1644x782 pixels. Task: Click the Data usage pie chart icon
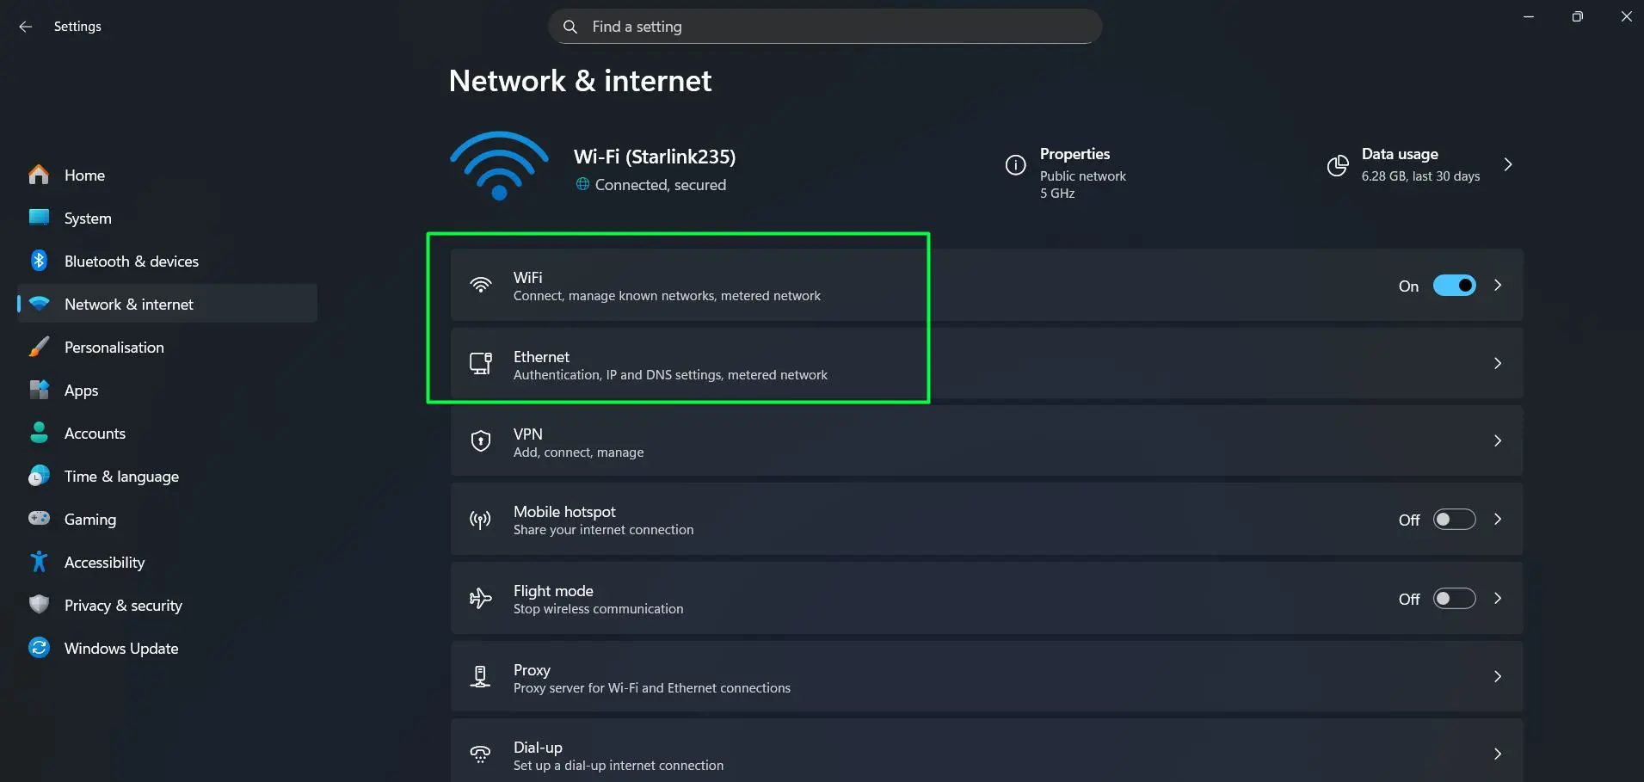[1338, 165]
